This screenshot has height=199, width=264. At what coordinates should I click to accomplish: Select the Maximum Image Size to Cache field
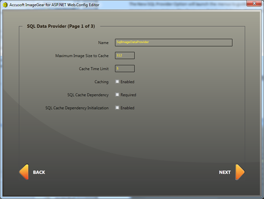[x=124, y=55]
